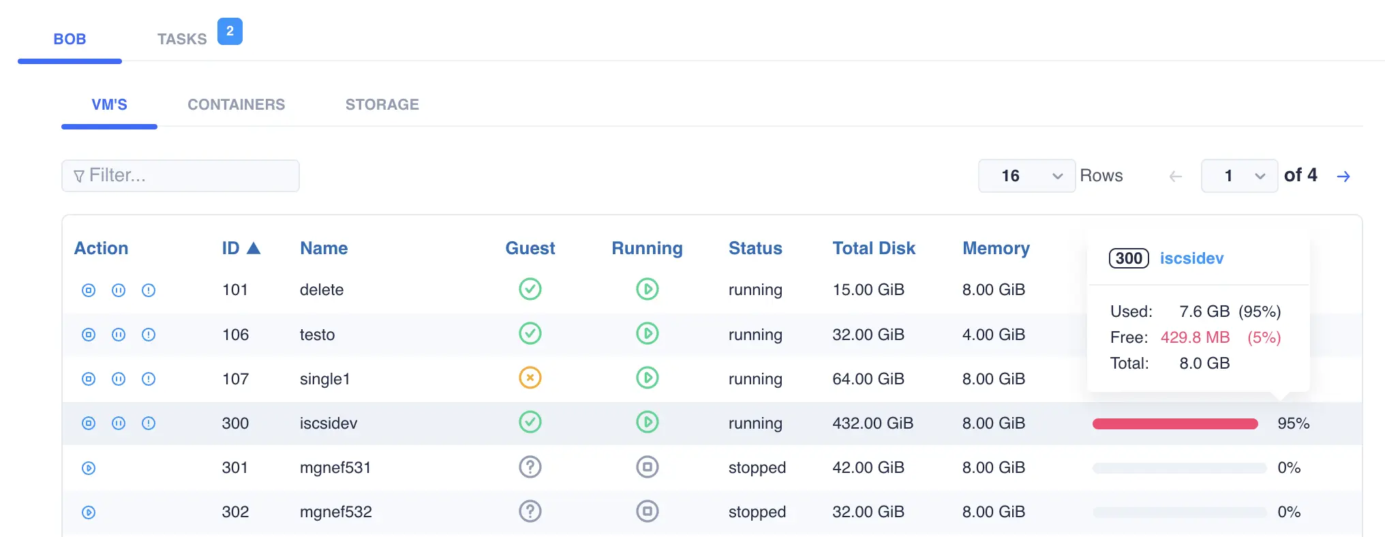The height and width of the screenshot is (537, 1385).
Task: Open the page number dropdown showing 1
Action: [1239, 176]
